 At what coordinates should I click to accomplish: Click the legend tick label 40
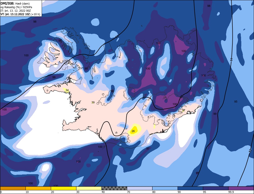point(103,192)
